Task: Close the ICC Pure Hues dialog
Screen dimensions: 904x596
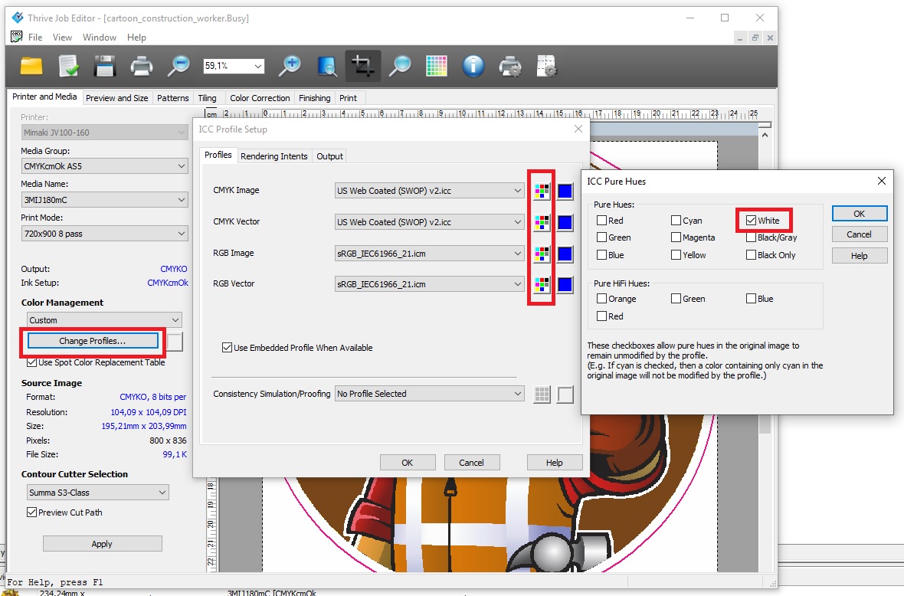Action: pyautogui.click(x=881, y=181)
